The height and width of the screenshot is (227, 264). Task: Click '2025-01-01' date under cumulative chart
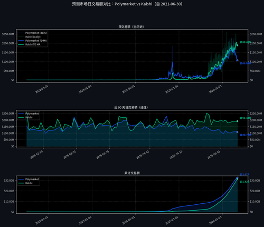pos(172,220)
